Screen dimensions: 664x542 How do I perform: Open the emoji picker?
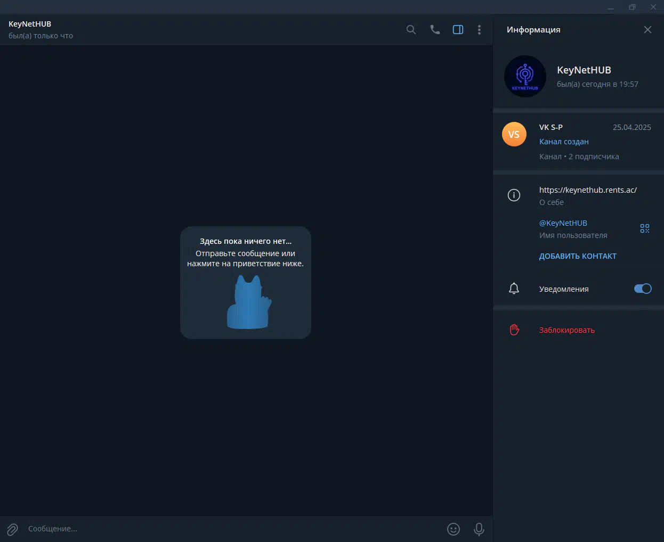pyautogui.click(x=454, y=529)
